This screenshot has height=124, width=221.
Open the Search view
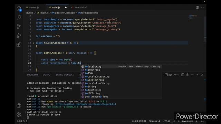pyautogui.click(x=19, y=18)
